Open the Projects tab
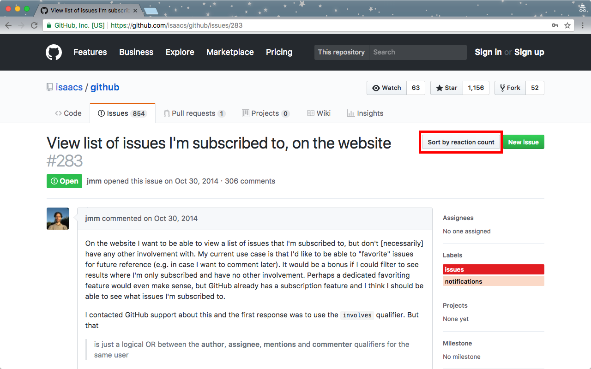The width and height of the screenshot is (591, 369). [266, 113]
